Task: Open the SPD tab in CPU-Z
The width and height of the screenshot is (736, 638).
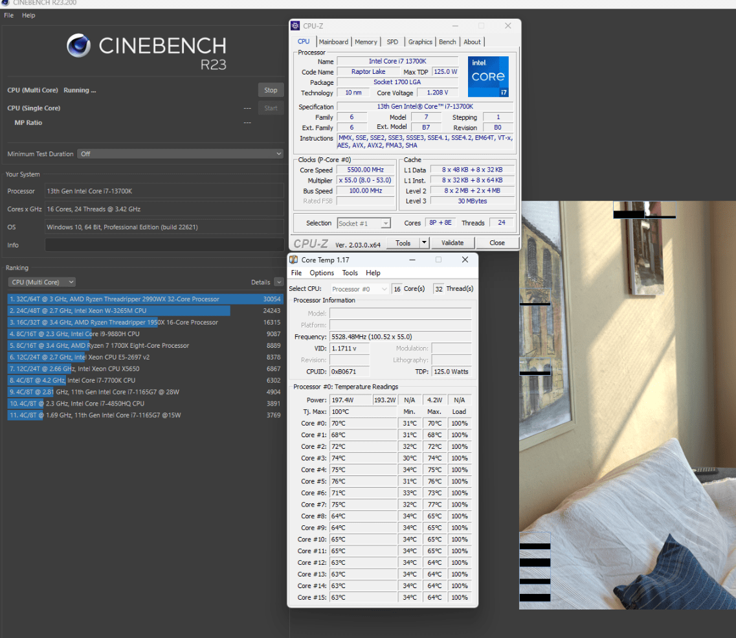Action: 392,42
